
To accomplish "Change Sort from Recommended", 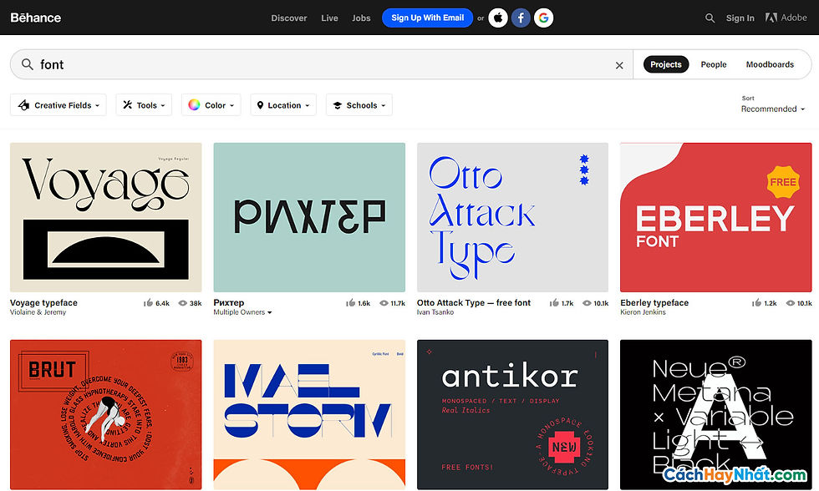I will coord(772,109).
